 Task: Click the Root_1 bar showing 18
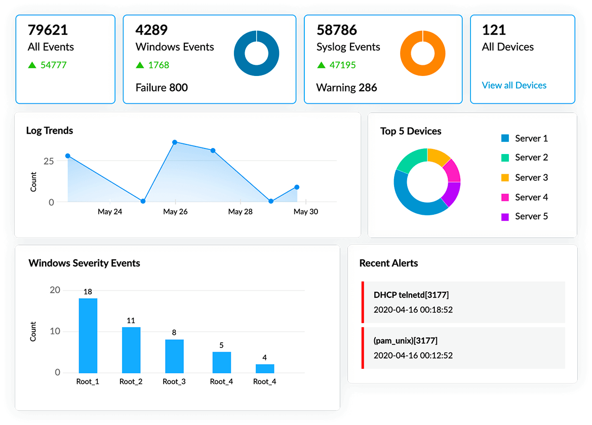tap(88, 335)
